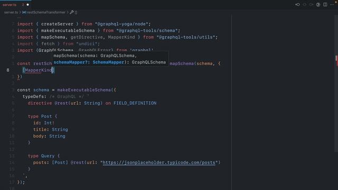338x190 pixels.
Task: Click the getDirective import identifier
Action: point(87,37)
